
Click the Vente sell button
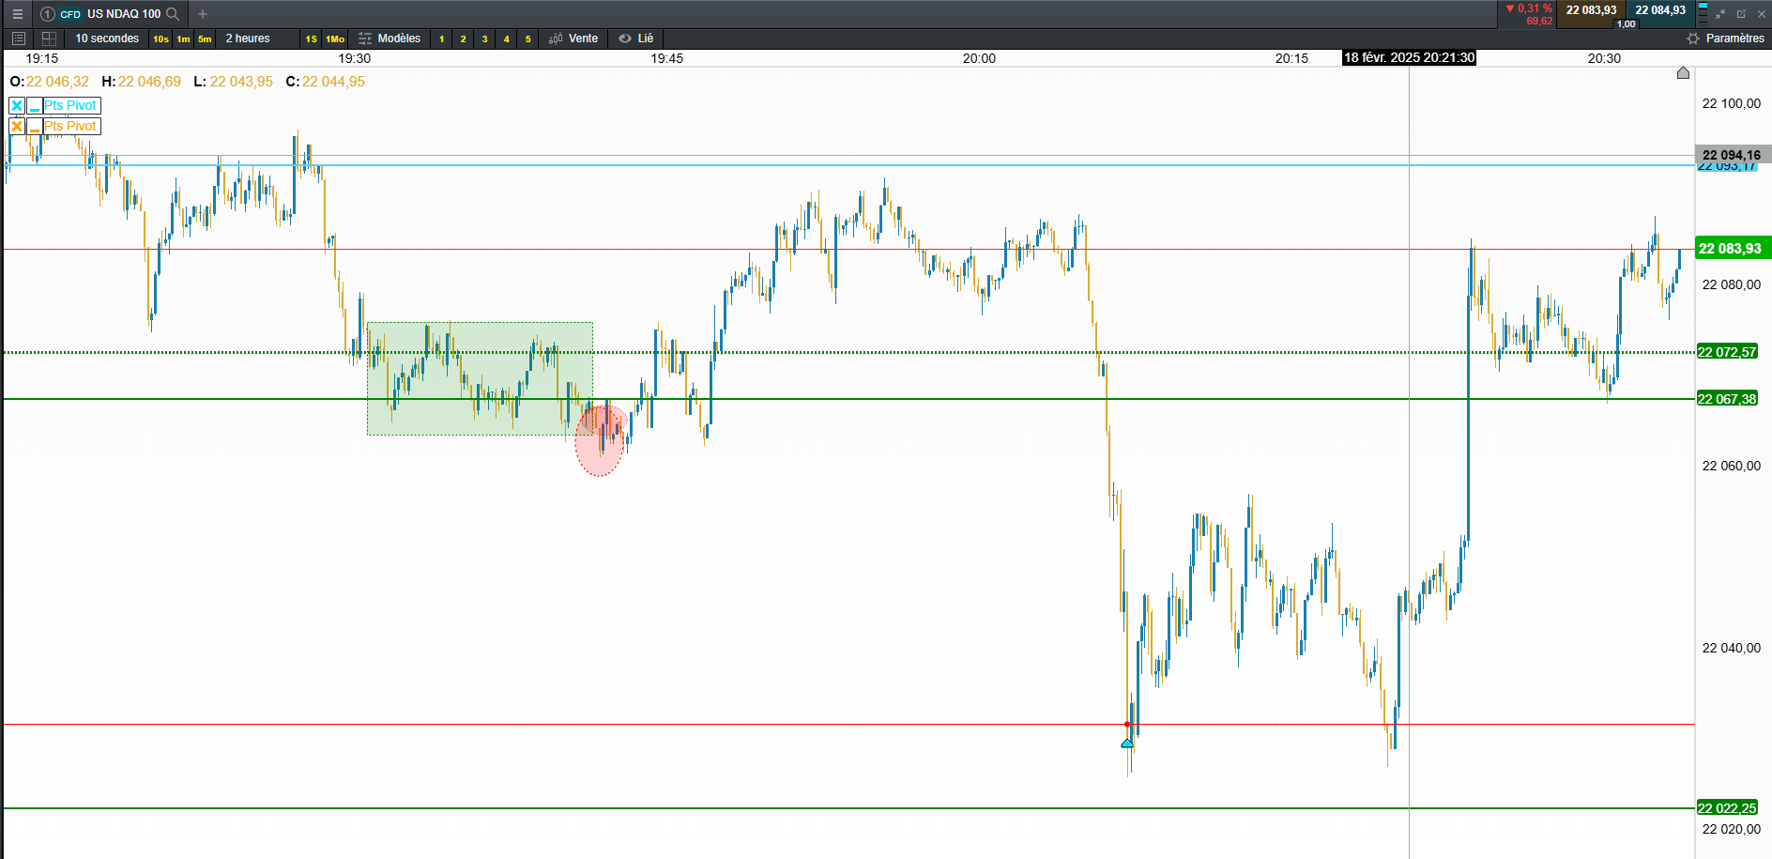click(x=573, y=38)
